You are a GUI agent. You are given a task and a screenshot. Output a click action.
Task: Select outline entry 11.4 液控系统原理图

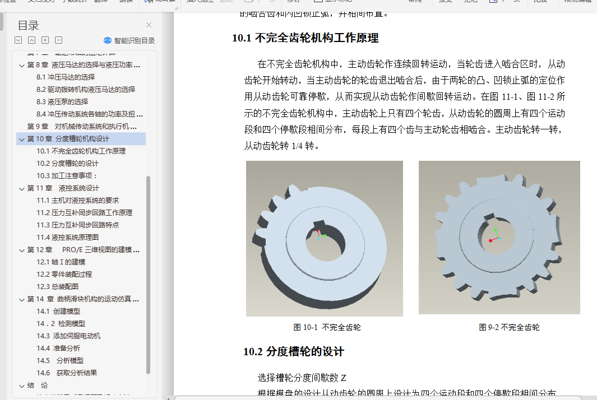point(67,237)
